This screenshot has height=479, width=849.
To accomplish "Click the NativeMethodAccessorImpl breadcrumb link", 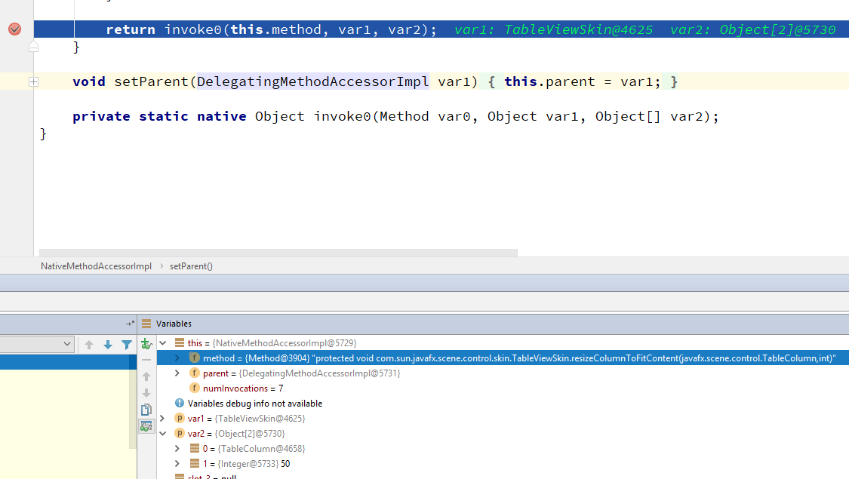I will point(97,266).
